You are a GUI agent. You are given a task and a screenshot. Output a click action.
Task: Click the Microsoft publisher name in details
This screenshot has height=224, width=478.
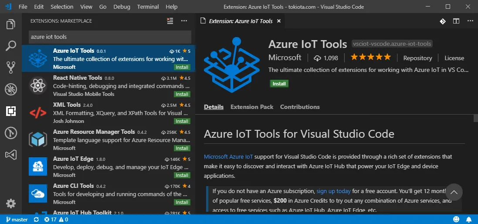point(285,58)
